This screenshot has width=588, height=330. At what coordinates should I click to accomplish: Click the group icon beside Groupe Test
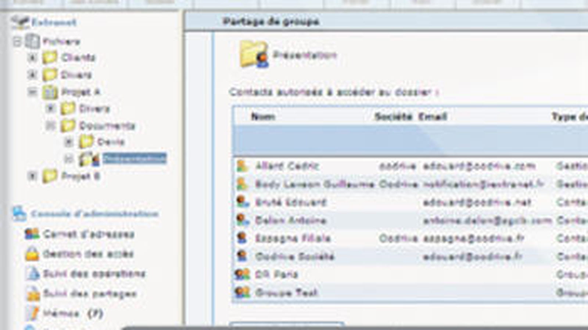[x=242, y=292]
